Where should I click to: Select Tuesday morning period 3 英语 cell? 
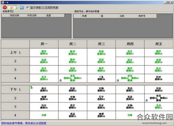coord(73,70)
